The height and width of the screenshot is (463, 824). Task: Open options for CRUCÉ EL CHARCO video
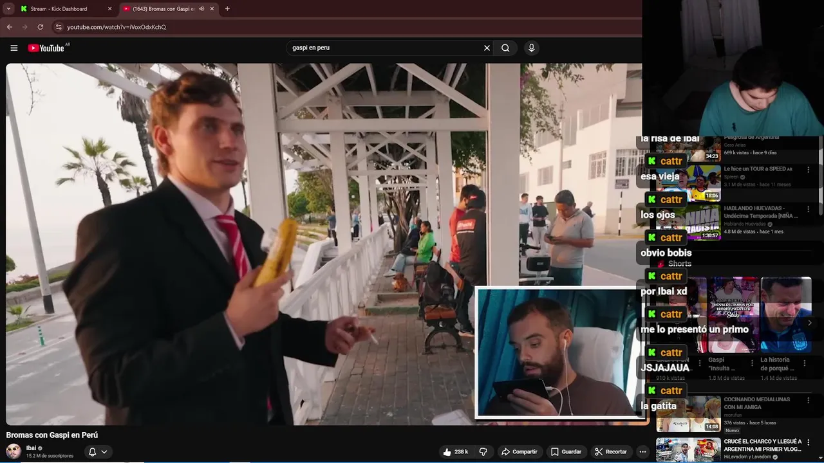click(x=809, y=442)
